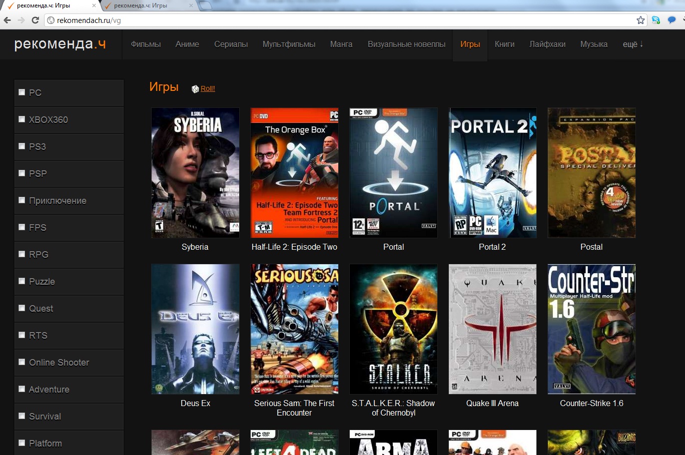Open the Syberia game cover
Viewport: 685px width, 455px height.
click(195, 173)
